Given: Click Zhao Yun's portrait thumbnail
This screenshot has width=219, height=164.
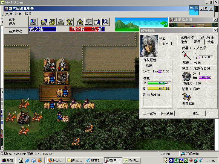Looking at the screenshot, I should tap(149, 46).
